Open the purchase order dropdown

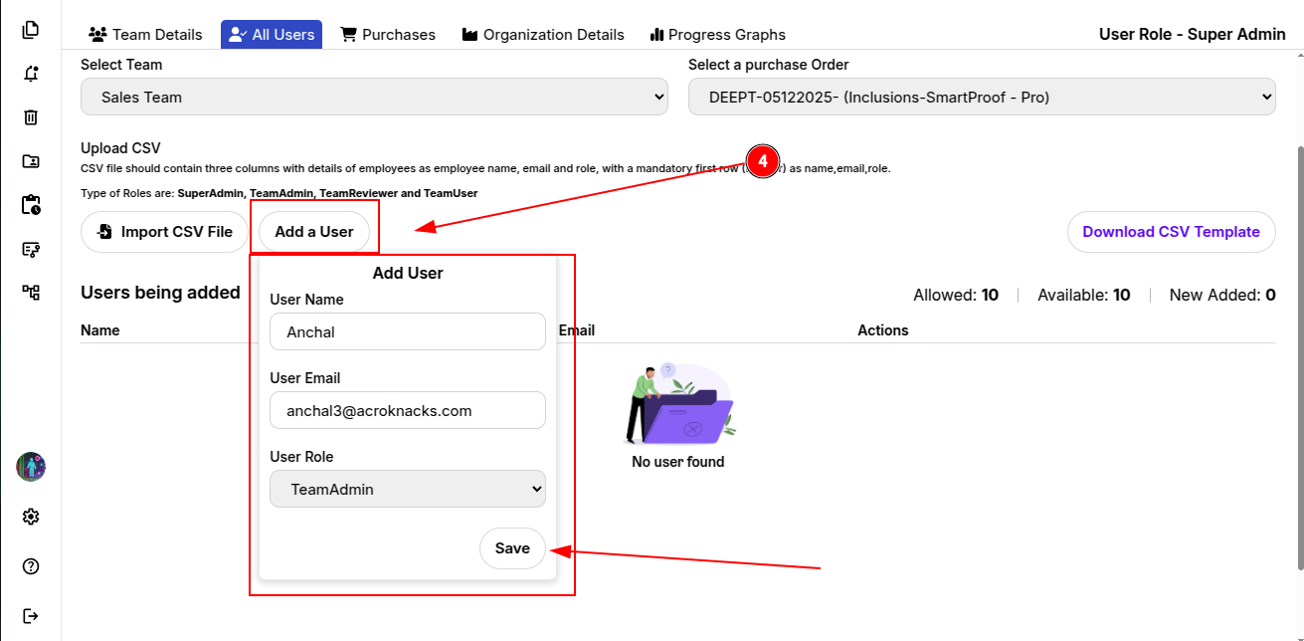(981, 98)
